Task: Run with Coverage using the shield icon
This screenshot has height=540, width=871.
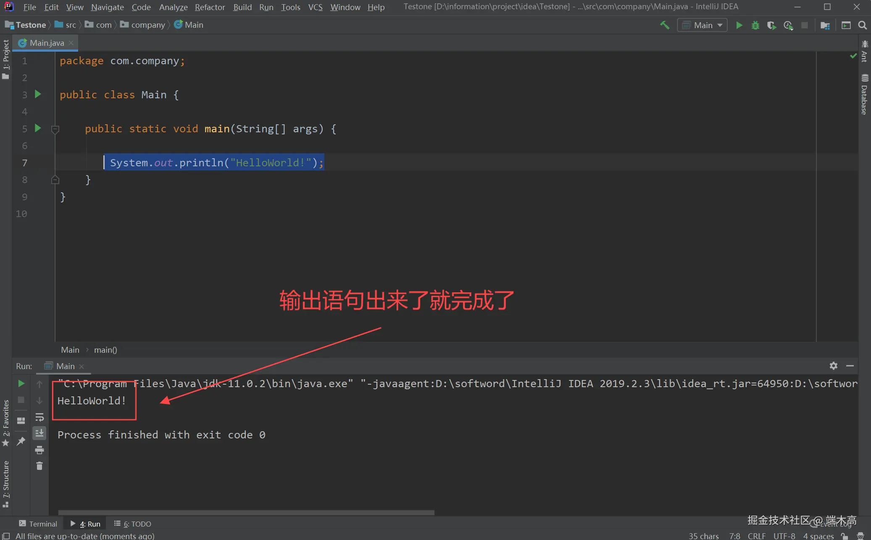Action: pyautogui.click(x=772, y=25)
